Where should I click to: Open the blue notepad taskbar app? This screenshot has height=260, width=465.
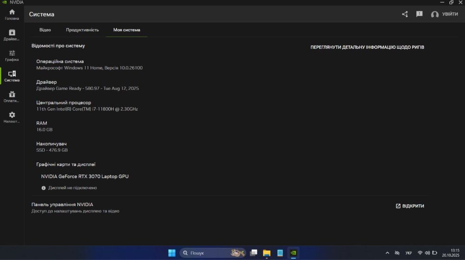(280, 253)
